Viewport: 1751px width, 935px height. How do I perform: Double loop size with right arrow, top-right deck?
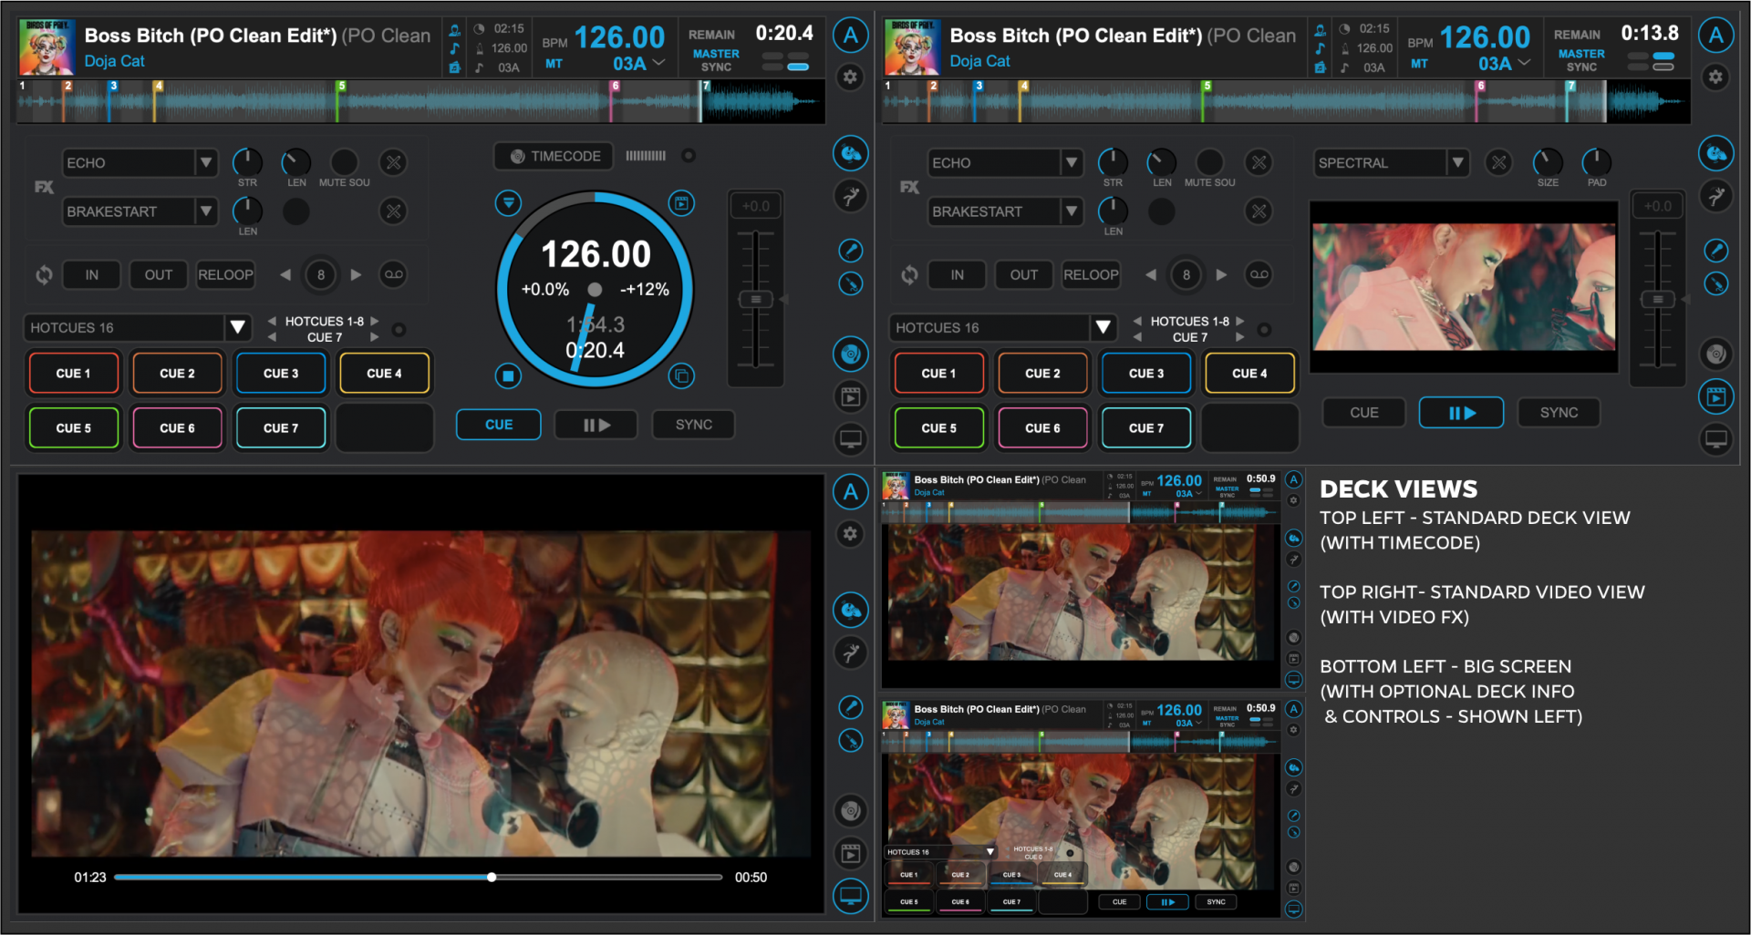(1221, 274)
